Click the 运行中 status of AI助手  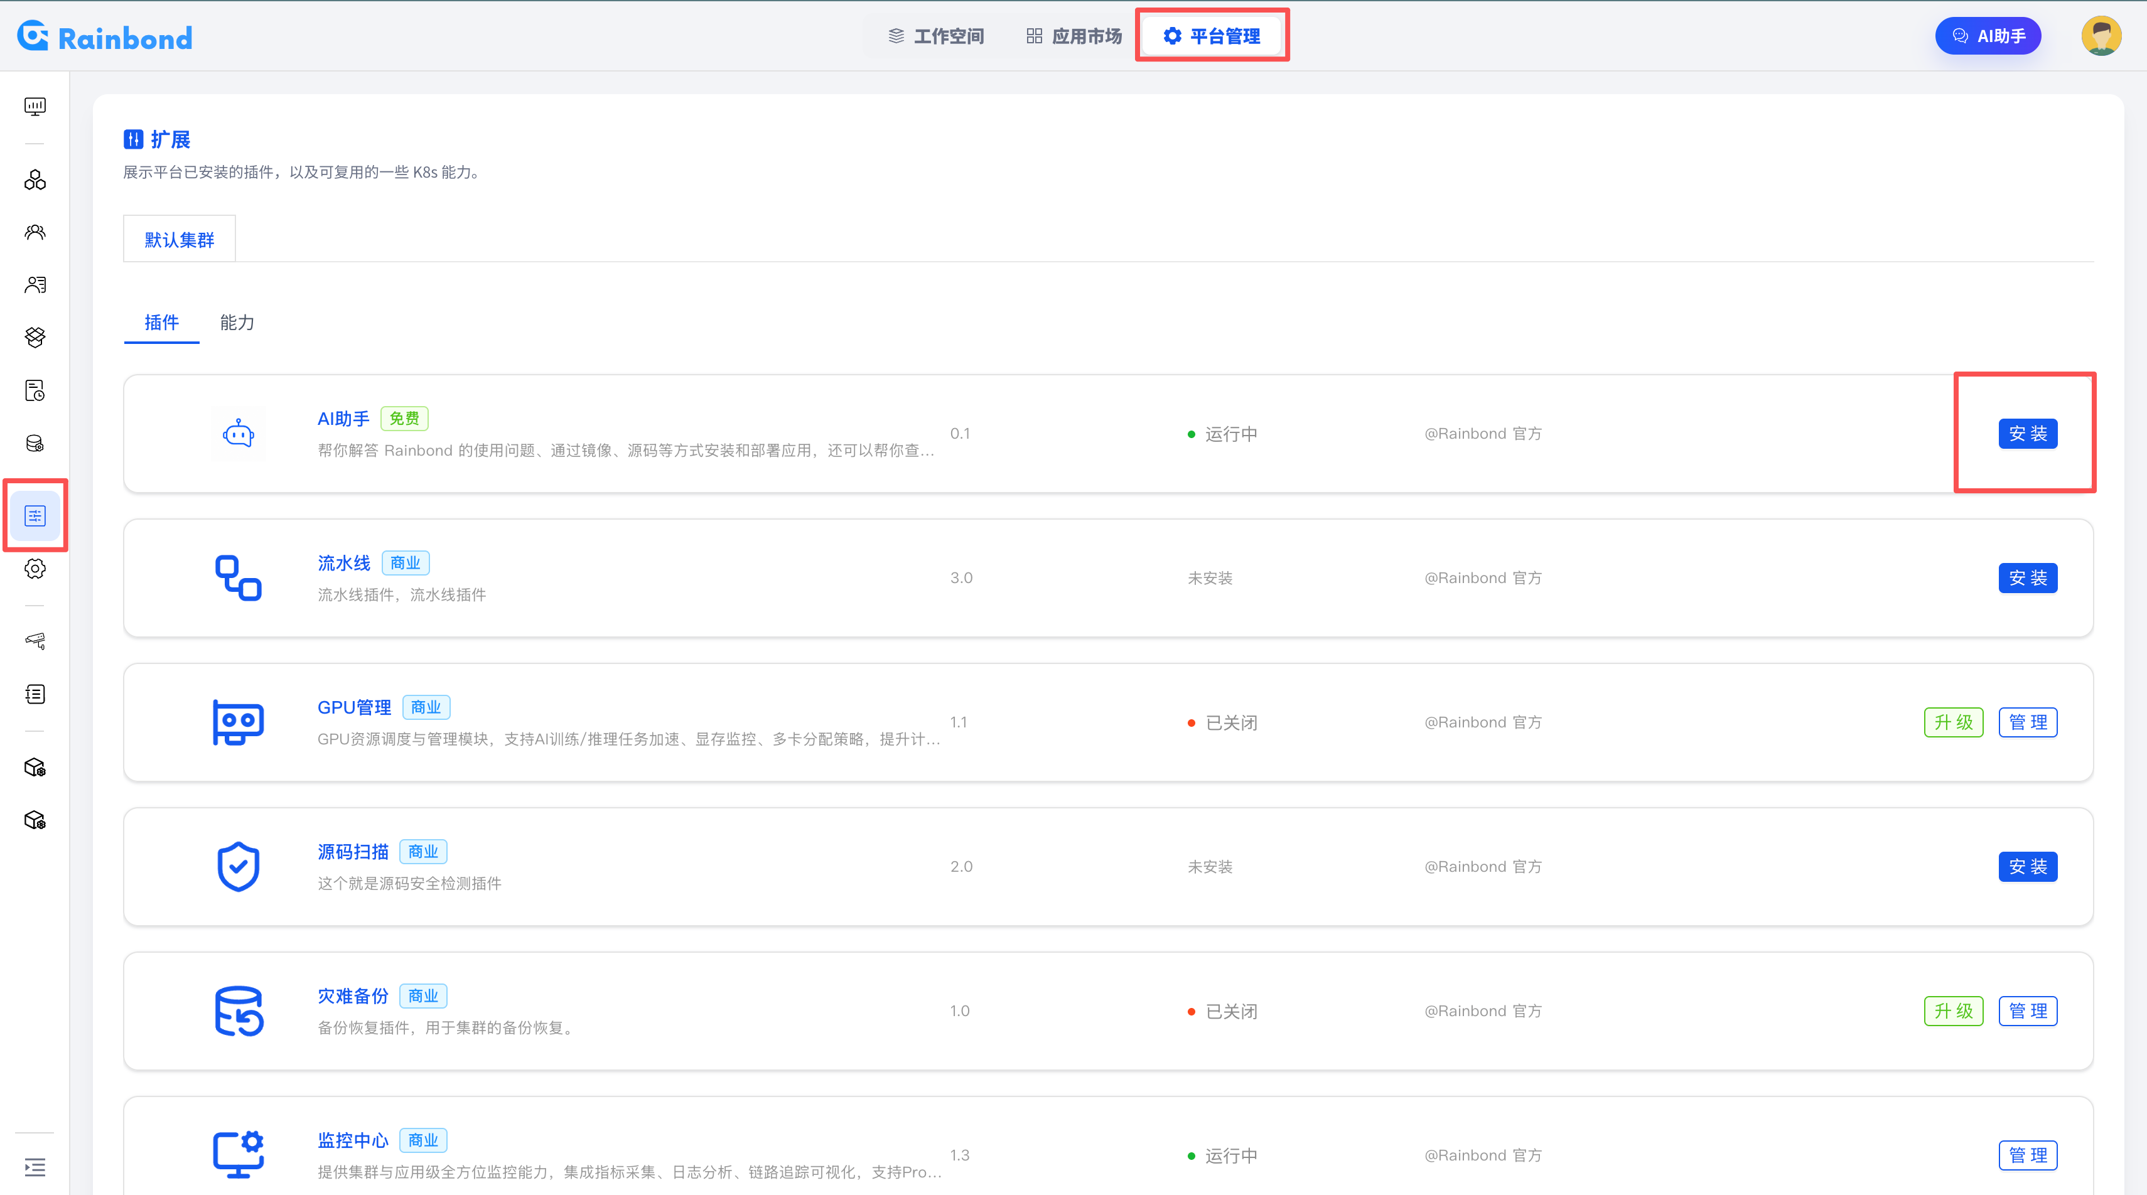click(1223, 433)
